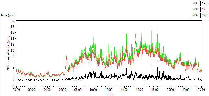
Task: Click the 04:00 time tick label
Action: [x=47, y=89]
